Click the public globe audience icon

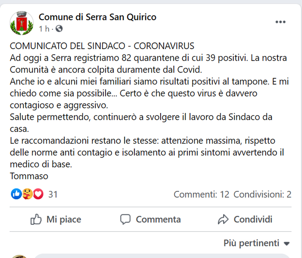pos(59,28)
